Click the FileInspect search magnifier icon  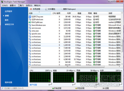[61, 9]
